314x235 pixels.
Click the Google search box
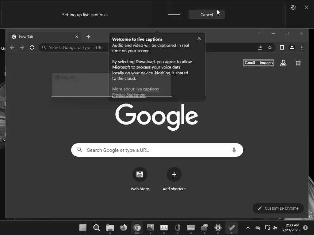coord(157,150)
